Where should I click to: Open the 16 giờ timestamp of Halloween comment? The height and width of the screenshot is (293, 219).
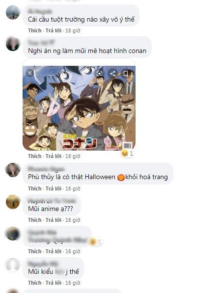click(73, 188)
